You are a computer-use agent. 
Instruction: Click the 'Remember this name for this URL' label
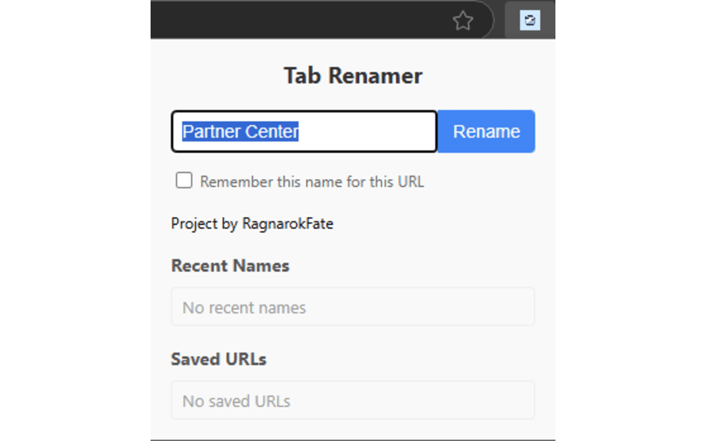pos(312,182)
